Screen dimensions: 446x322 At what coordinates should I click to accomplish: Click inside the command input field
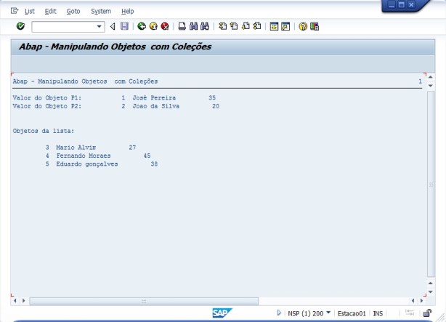click(x=64, y=26)
